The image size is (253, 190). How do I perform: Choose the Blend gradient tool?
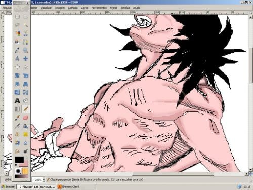click(17, 109)
